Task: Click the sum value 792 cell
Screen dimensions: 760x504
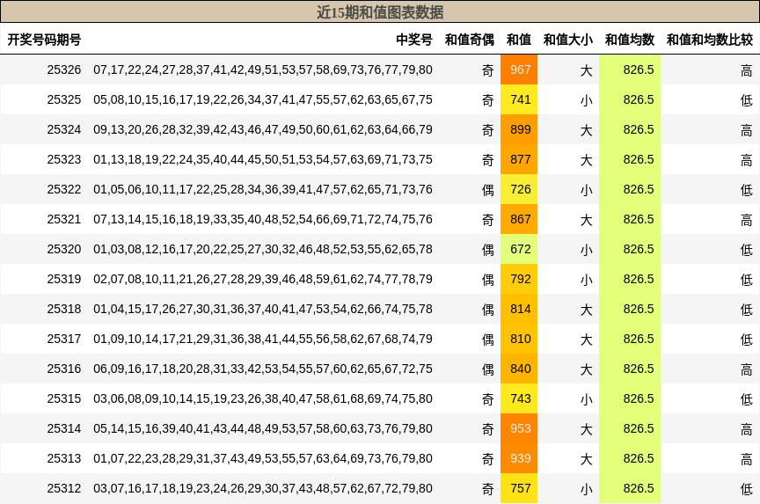Action: tap(519, 279)
